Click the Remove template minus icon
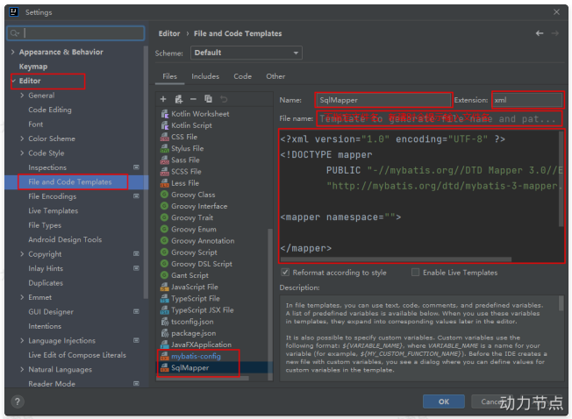The height and width of the screenshot is (419, 572). [x=193, y=99]
